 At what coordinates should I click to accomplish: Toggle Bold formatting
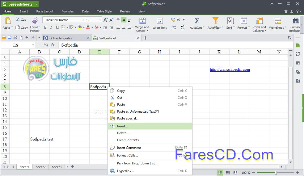click(45, 28)
